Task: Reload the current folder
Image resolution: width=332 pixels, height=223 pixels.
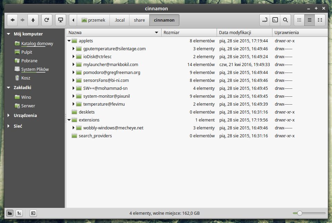Action: (46, 20)
